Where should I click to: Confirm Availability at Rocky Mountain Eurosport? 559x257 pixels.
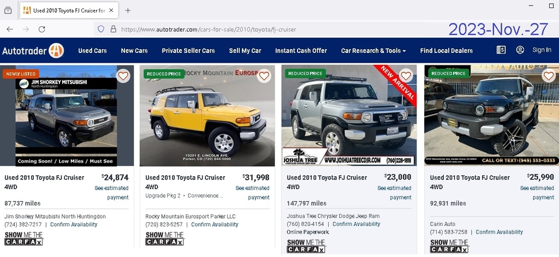coord(215,225)
